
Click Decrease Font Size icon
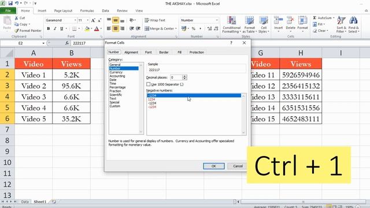[99, 21]
